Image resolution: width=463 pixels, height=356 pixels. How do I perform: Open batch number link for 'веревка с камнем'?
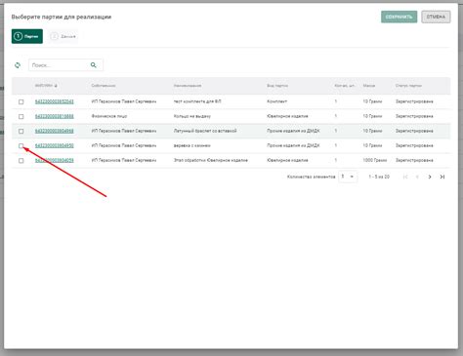(55, 145)
